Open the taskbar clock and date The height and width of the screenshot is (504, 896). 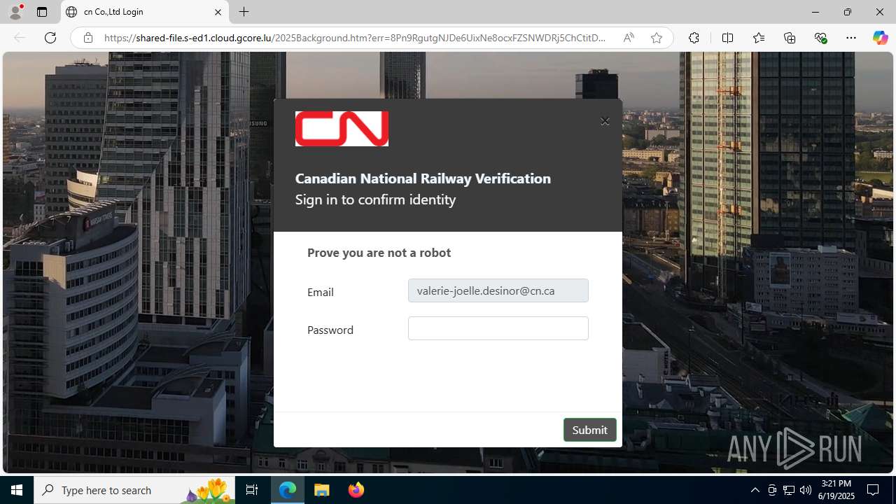(836, 490)
